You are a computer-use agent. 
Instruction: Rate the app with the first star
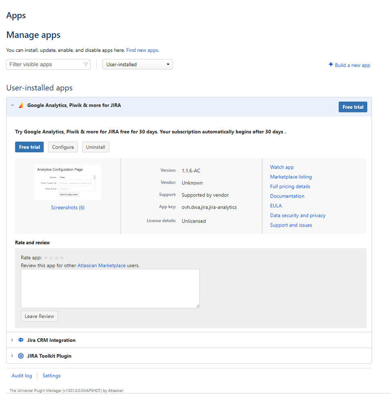pos(46,258)
